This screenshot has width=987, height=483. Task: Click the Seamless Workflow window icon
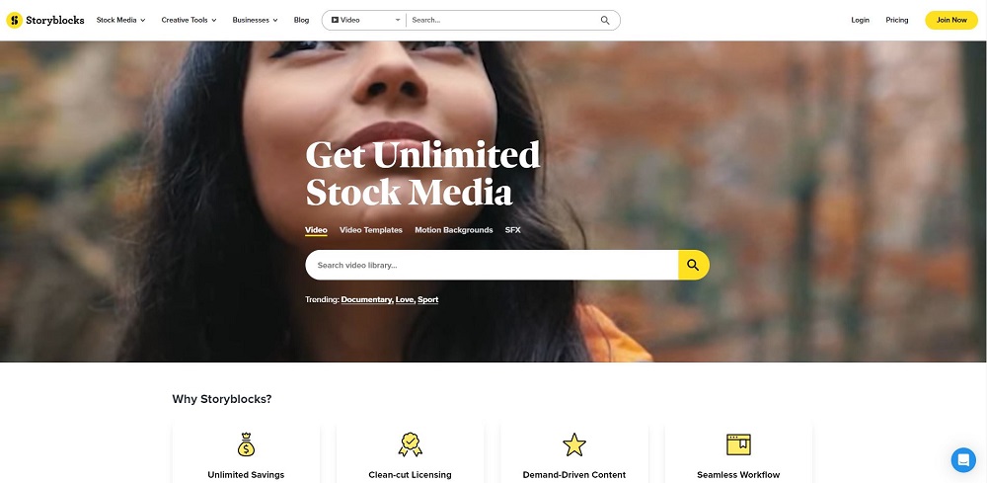[x=738, y=444]
